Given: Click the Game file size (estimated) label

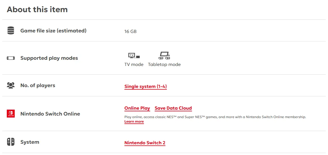Looking at the screenshot, I should click(x=53, y=31).
